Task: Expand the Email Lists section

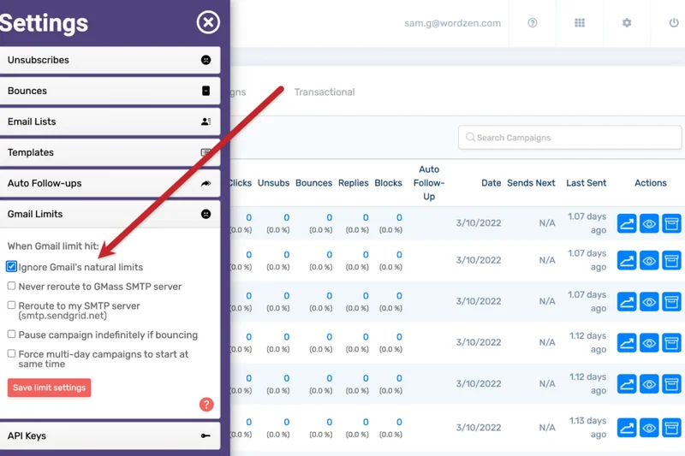Action: pos(110,121)
